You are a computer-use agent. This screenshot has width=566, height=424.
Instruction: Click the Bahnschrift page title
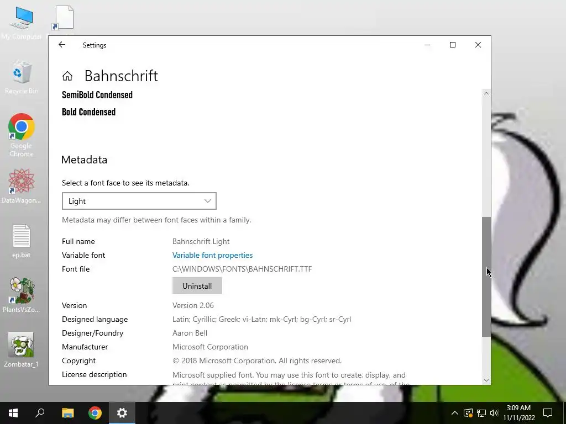click(x=121, y=76)
